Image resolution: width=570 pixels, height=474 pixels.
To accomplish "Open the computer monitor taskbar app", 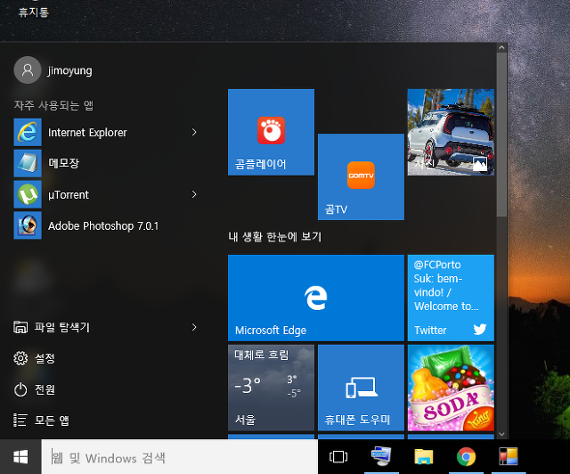I will coord(381,457).
